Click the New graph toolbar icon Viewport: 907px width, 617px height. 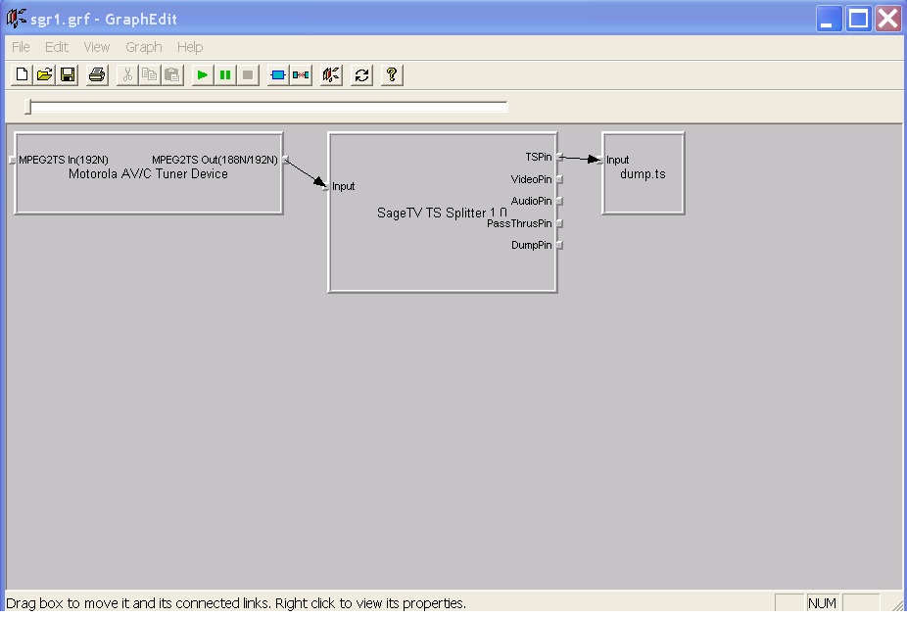(23, 75)
